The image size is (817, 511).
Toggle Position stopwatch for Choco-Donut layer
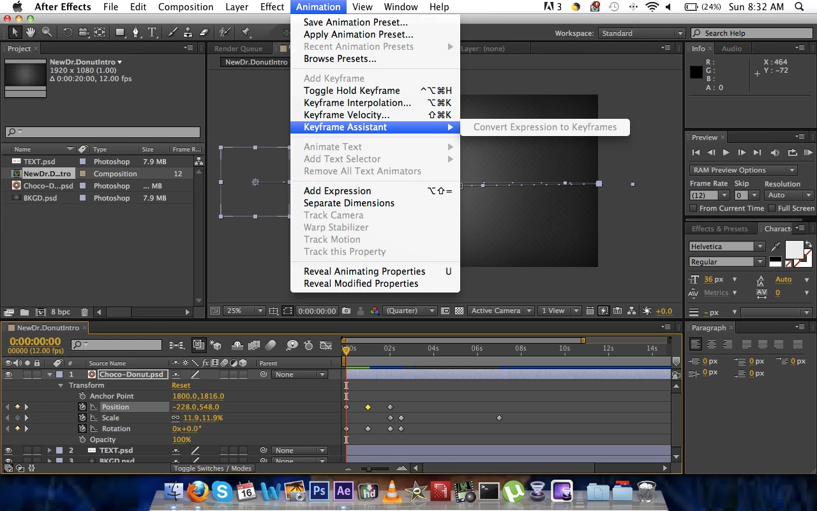(82, 407)
